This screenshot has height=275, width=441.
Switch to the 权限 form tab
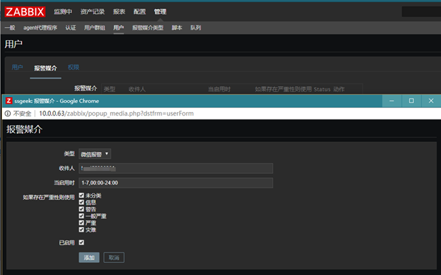73,67
